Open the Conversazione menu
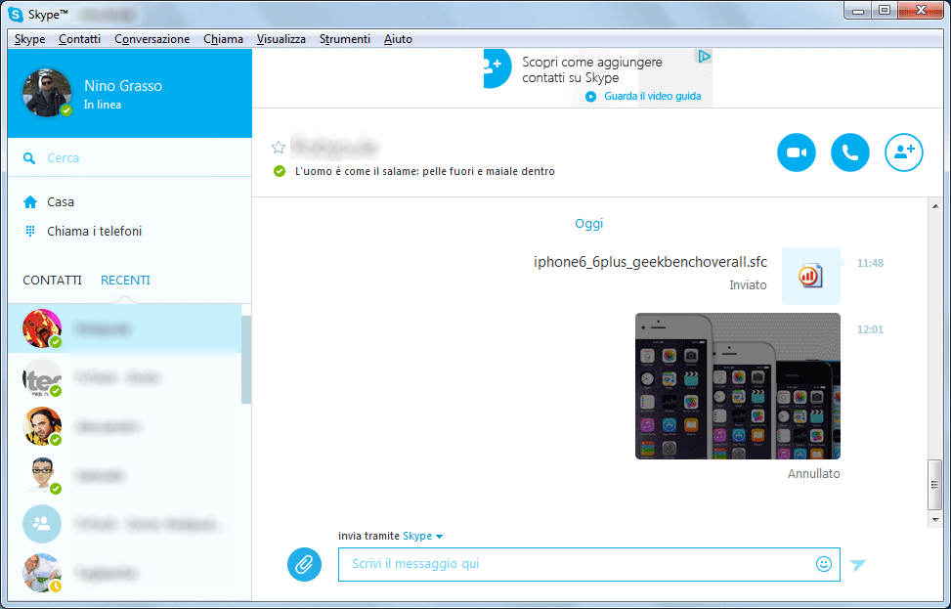 (x=152, y=39)
